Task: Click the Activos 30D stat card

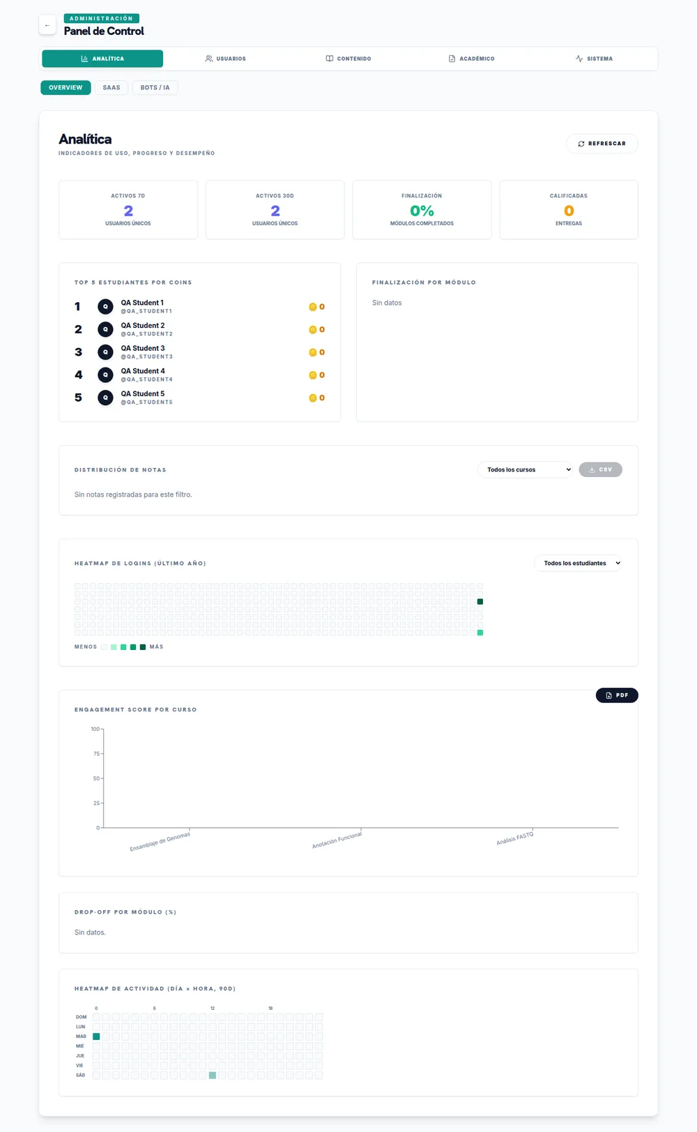Action: tap(275, 210)
